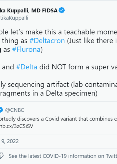The width and height of the screenshot is (117, 164).
Task: Open the #Delta hashtag
Action: point(27,67)
